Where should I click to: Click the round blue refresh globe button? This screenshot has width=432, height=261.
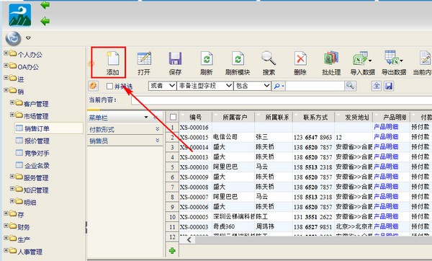coord(13,38)
